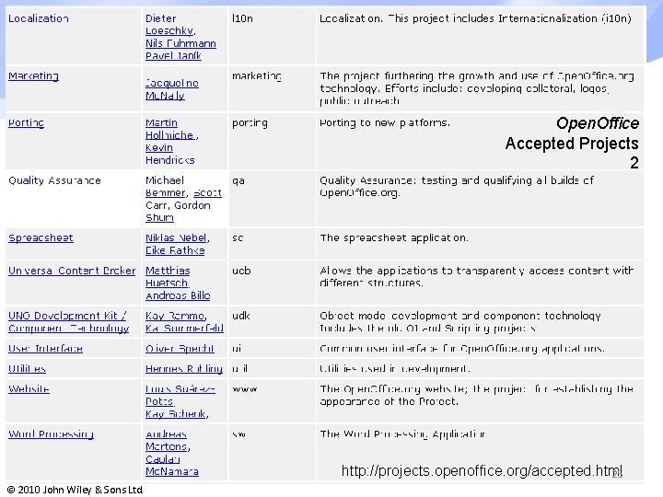Click 'Utilities used in development' description
This screenshot has width=663, height=497.
[x=394, y=369]
